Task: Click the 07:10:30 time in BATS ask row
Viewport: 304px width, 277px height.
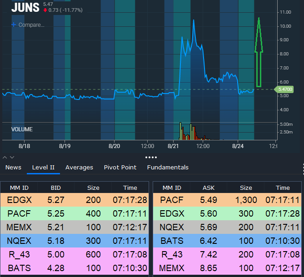Action: pos(283,241)
